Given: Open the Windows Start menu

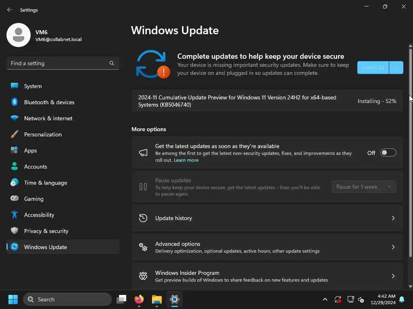Looking at the screenshot, I should (13, 299).
